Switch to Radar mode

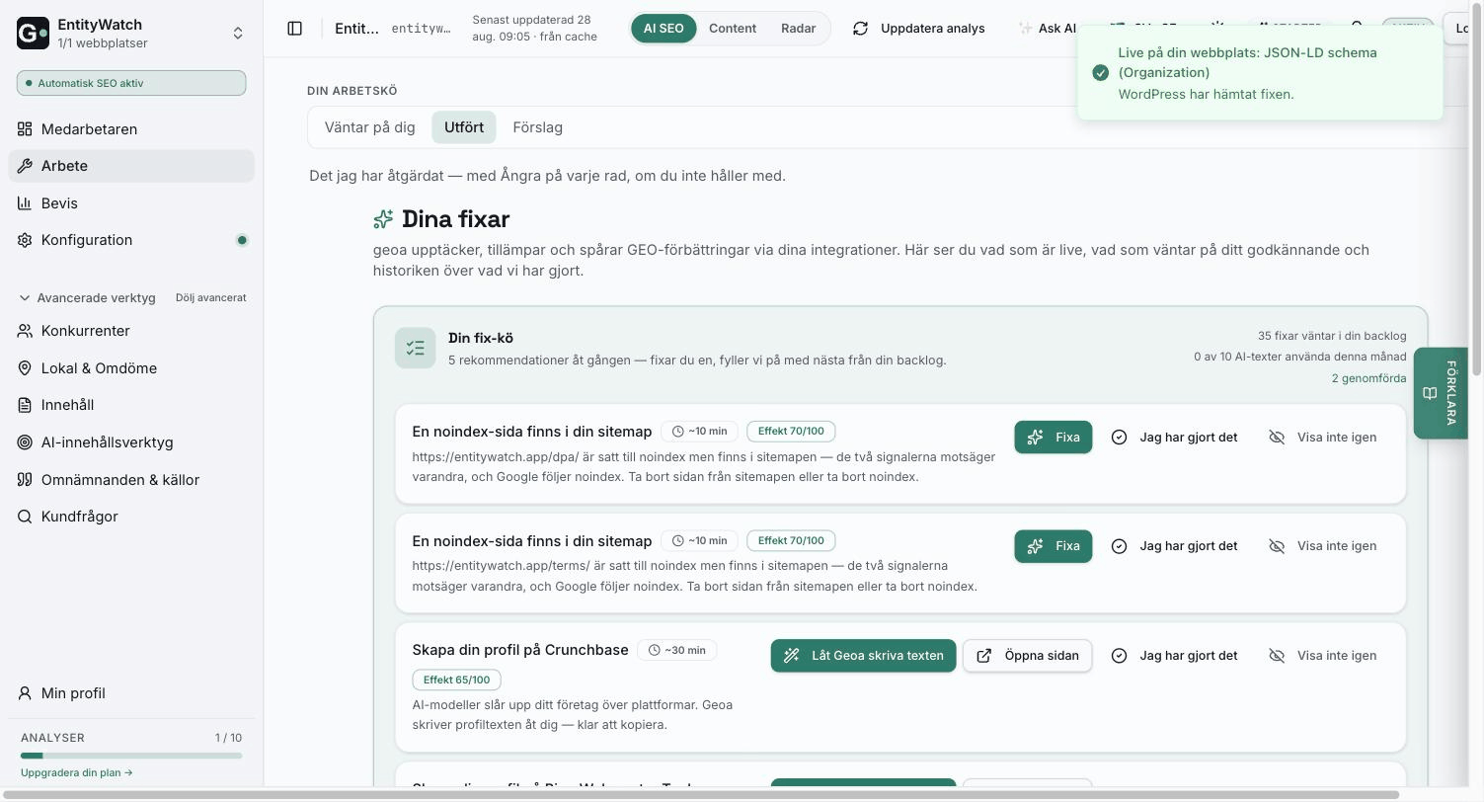pos(798,29)
